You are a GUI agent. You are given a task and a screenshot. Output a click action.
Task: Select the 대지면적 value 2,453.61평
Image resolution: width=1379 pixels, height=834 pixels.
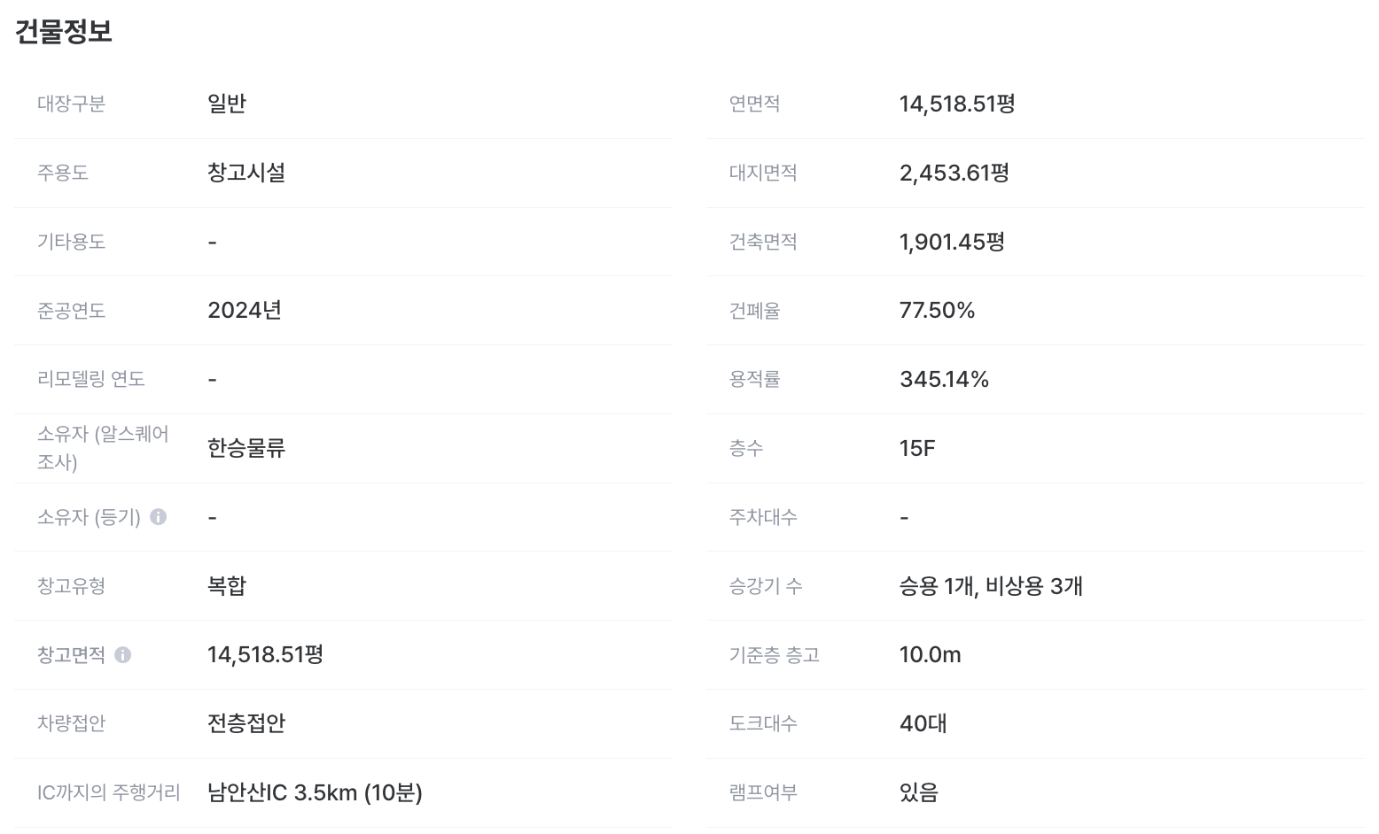954,173
